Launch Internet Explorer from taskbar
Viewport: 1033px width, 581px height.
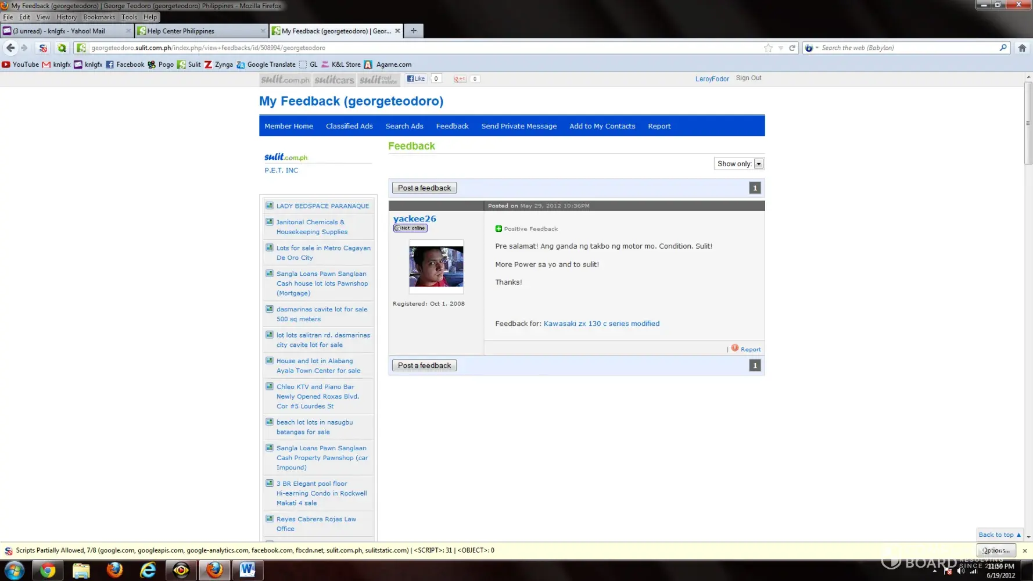(148, 570)
